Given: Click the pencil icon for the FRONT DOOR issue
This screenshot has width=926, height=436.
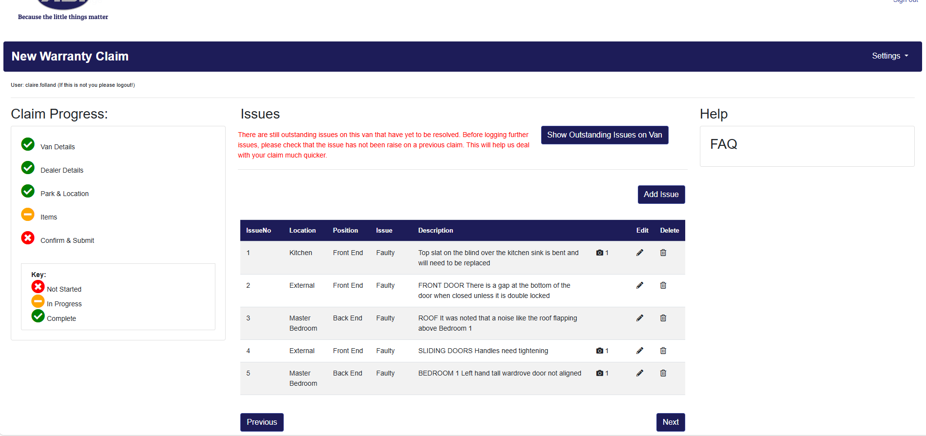Looking at the screenshot, I should click(639, 285).
